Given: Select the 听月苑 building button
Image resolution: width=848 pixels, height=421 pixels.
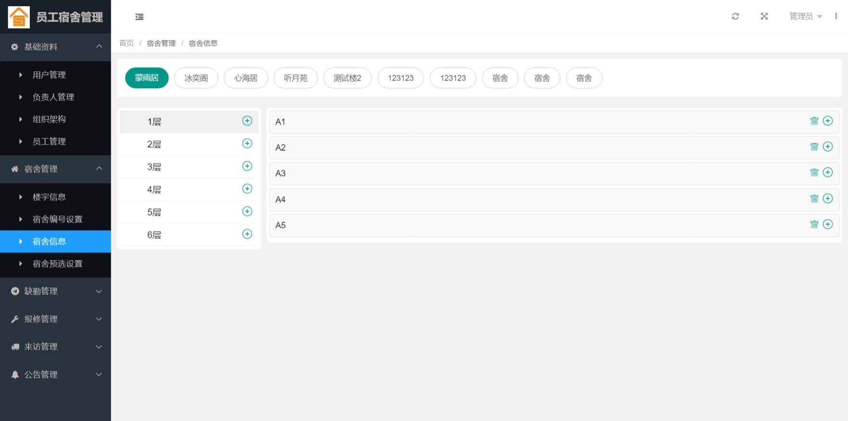Looking at the screenshot, I should (x=295, y=78).
